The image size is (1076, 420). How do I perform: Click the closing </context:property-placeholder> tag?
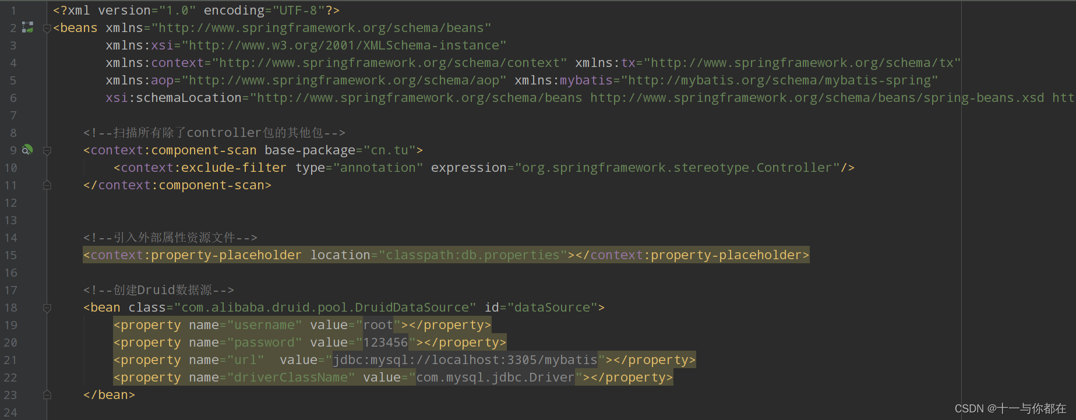[692, 255]
